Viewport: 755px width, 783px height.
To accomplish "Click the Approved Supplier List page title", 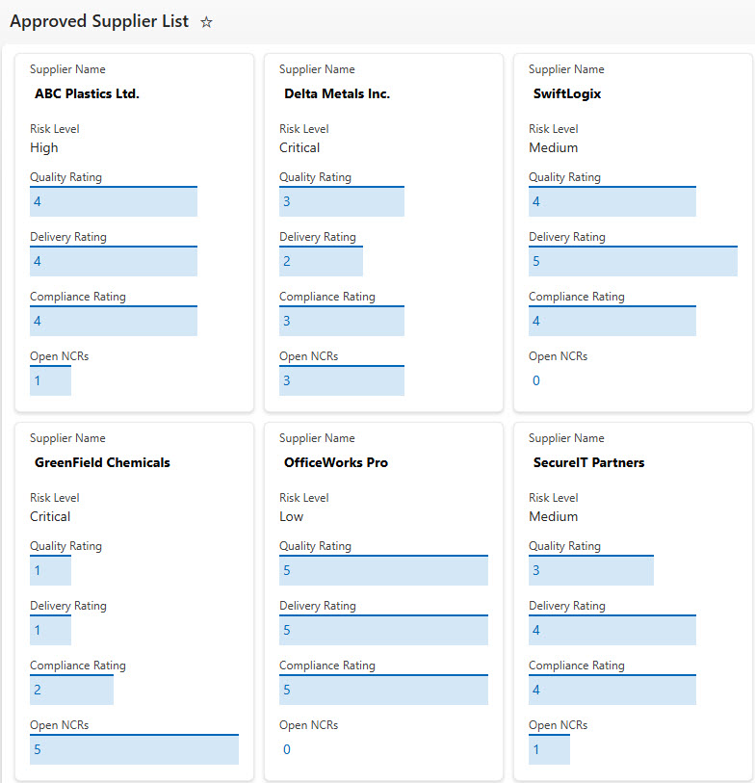I will point(99,21).
